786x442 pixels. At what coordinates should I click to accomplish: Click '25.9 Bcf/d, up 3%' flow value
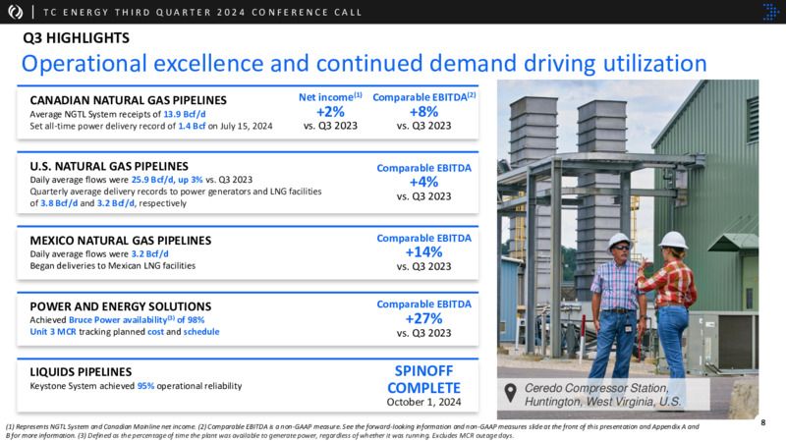[x=167, y=180]
